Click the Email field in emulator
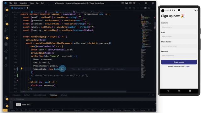 (x=179, y=36)
